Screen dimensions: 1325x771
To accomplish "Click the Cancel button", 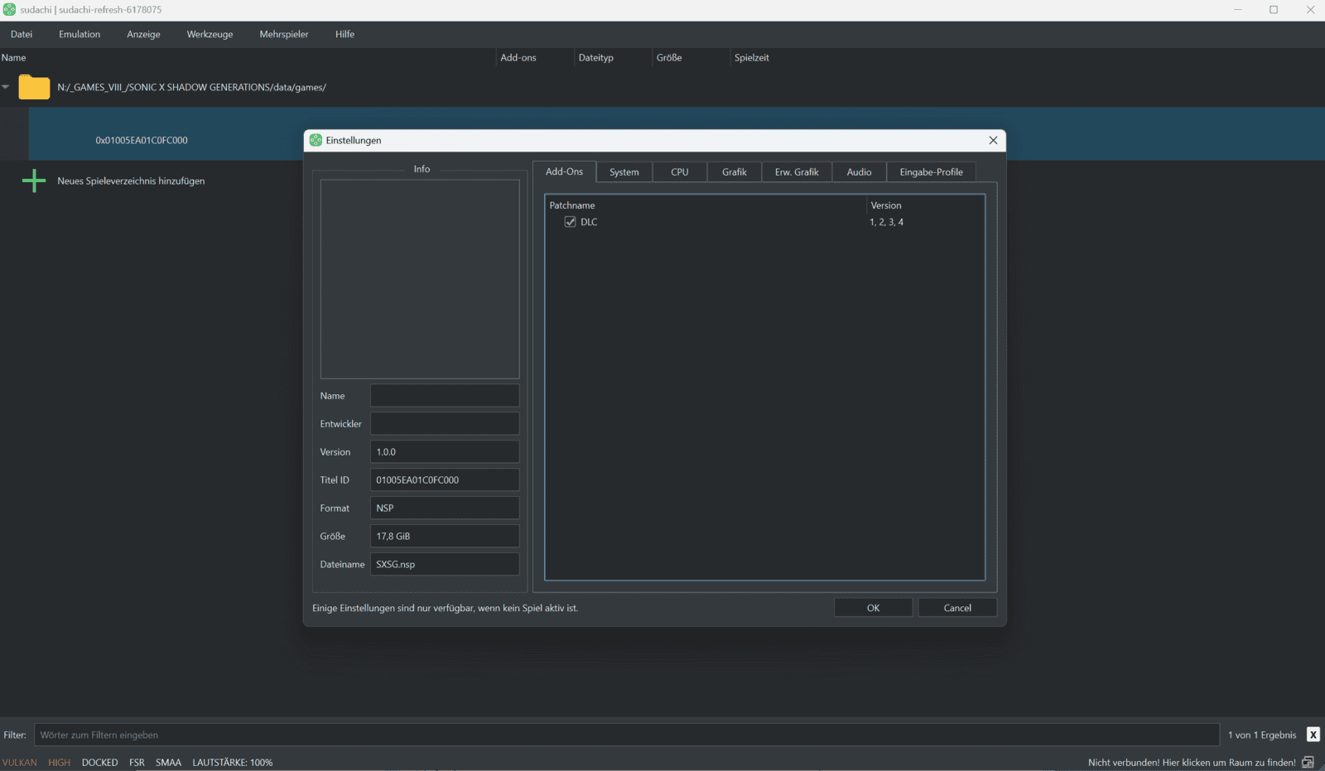I will [x=957, y=608].
